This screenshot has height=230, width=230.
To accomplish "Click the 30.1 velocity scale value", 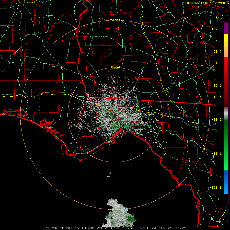I will coord(217,86).
